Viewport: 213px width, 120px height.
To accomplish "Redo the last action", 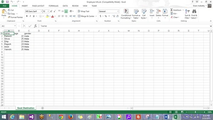I will click(x=18, y=2).
